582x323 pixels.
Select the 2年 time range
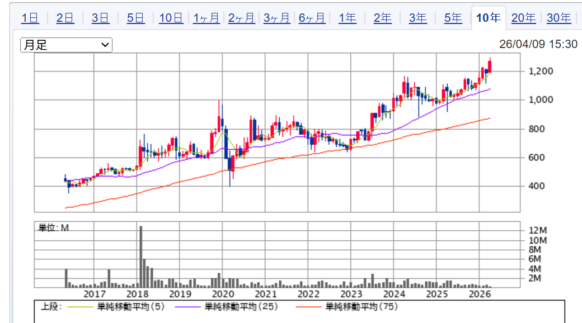382,18
